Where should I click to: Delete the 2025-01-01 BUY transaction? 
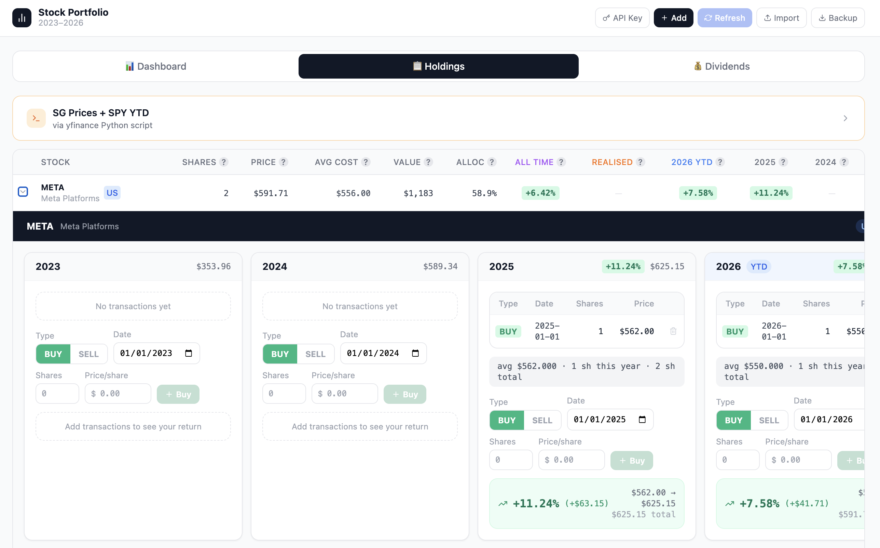[673, 331]
